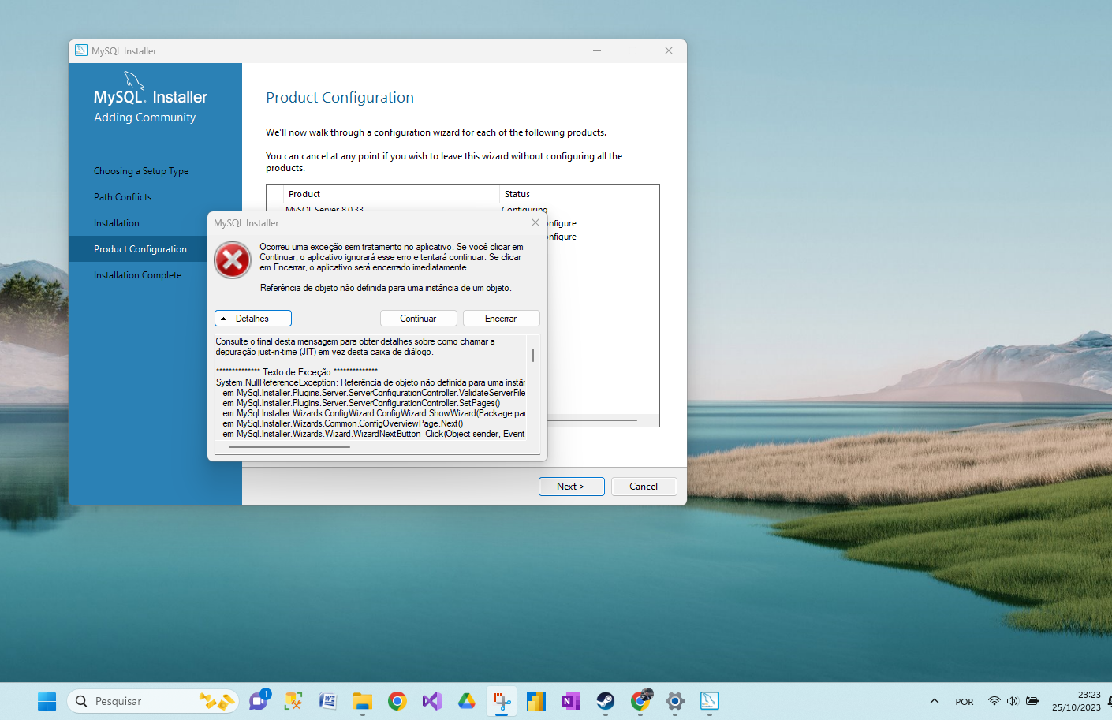The width and height of the screenshot is (1112, 720).
Task: Open the Windows Start menu
Action: tap(47, 701)
